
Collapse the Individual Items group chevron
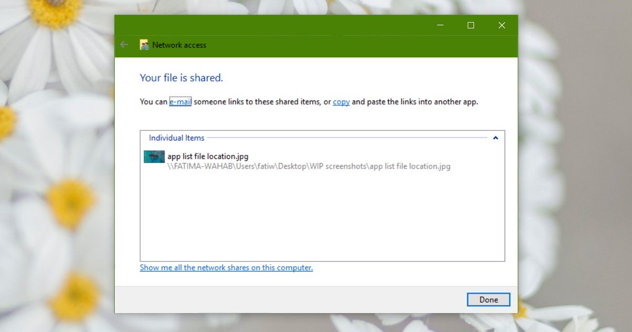coord(495,138)
